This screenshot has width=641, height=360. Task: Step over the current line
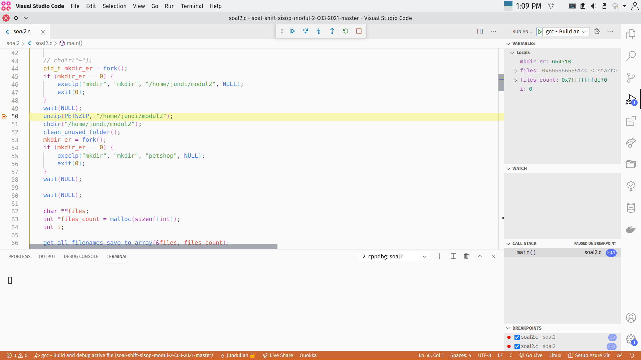click(305, 31)
